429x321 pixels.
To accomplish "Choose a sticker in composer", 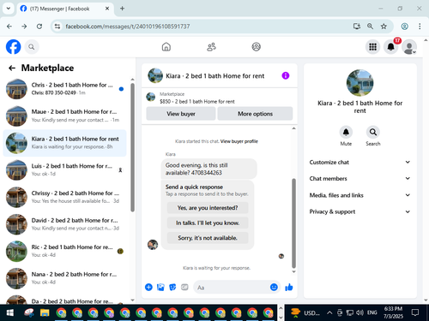I will pyautogui.click(x=172, y=287).
